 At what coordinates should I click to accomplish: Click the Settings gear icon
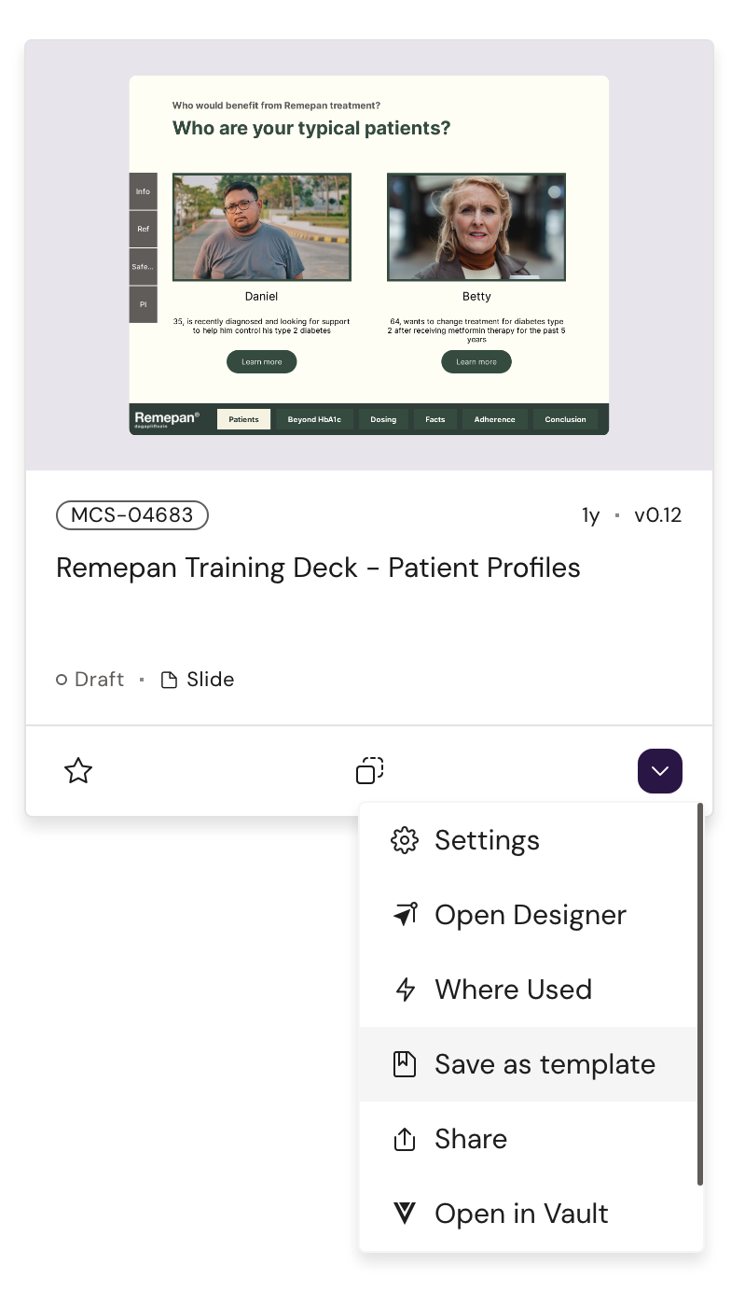tap(405, 840)
